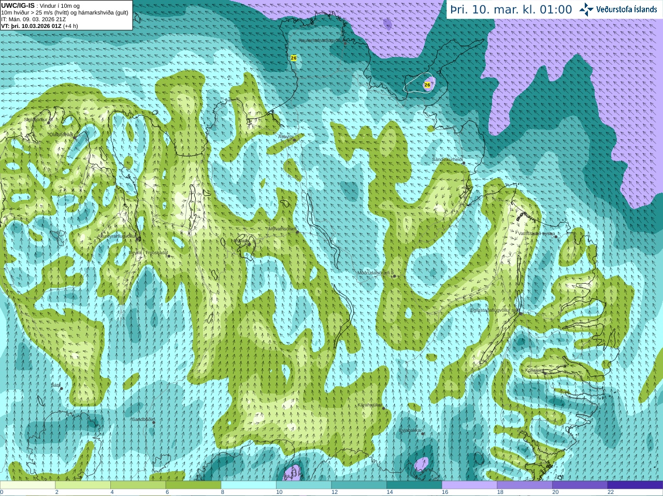Click the Veðurstofa Íslands name text
Screen dimensions: 663x496
627,9
